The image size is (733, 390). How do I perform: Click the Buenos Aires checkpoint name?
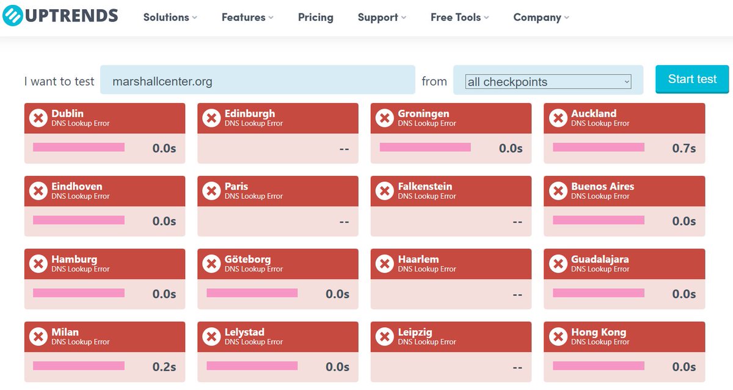point(603,186)
